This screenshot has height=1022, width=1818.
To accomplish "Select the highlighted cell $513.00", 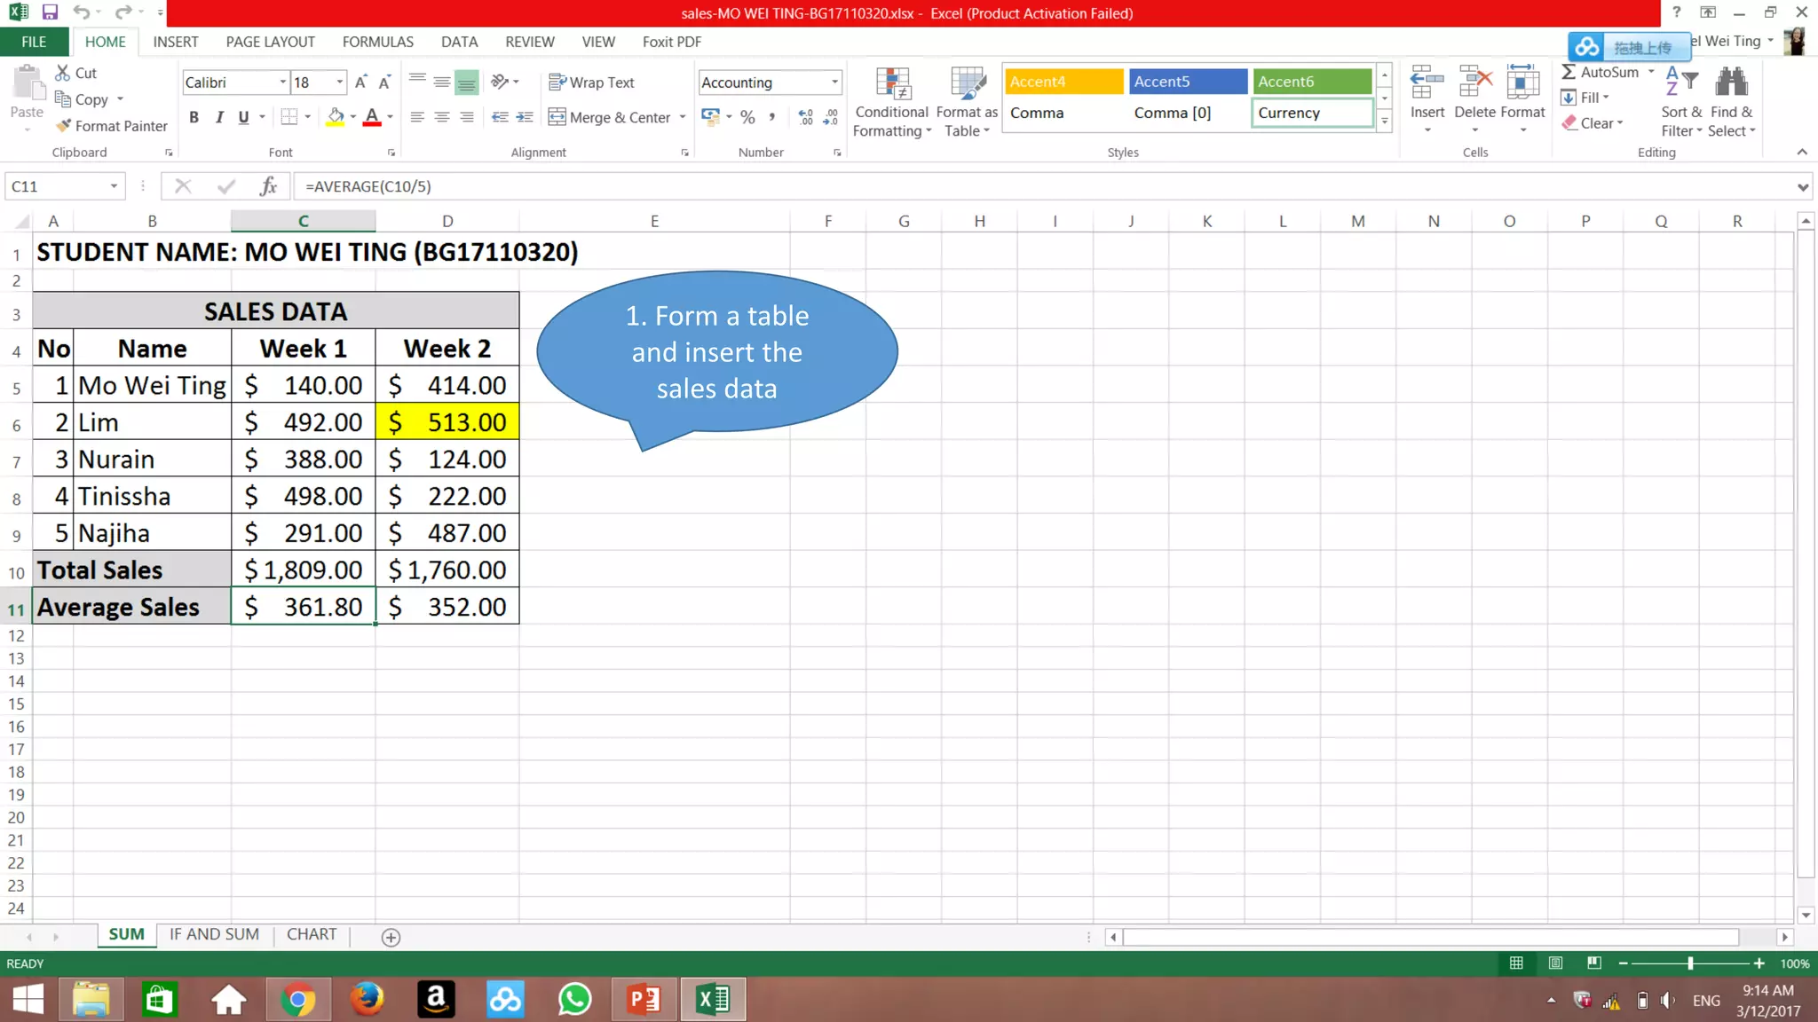I will point(447,422).
